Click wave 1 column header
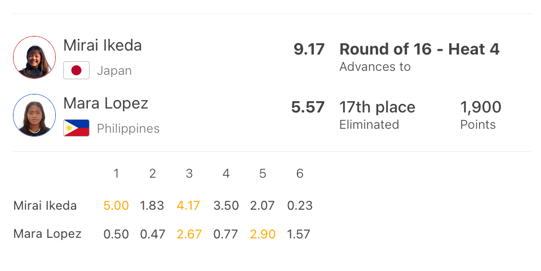541x271 pixels. [x=116, y=174]
